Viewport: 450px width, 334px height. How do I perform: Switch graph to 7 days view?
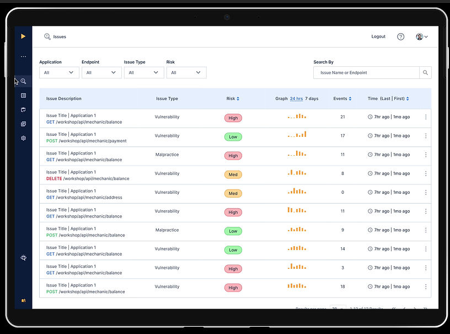[x=312, y=98]
